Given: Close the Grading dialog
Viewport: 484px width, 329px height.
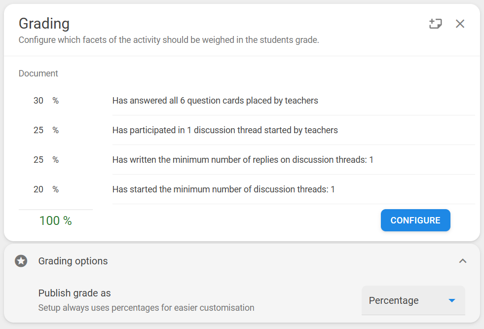Looking at the screenshot, I should tap(460, 24).
